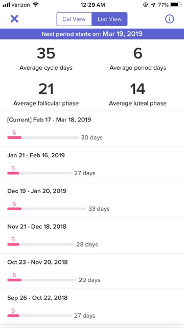Close the cycle history screen with X
The width and height of the screenshot is (184, 328).
(x=14, y=19)
